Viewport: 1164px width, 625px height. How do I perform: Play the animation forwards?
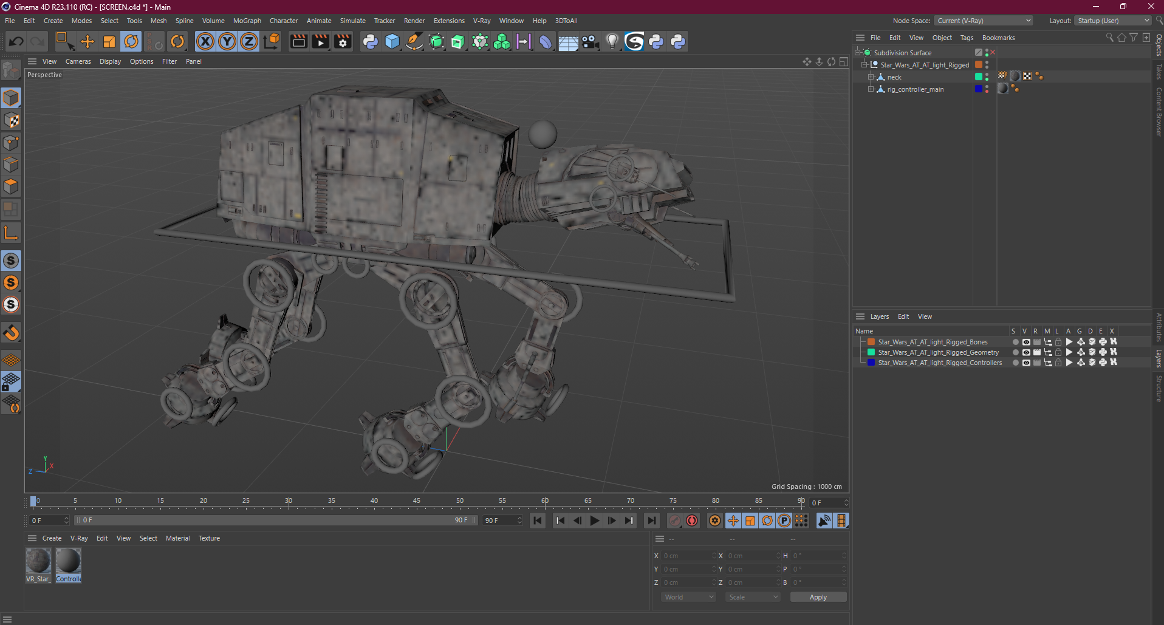595,521
